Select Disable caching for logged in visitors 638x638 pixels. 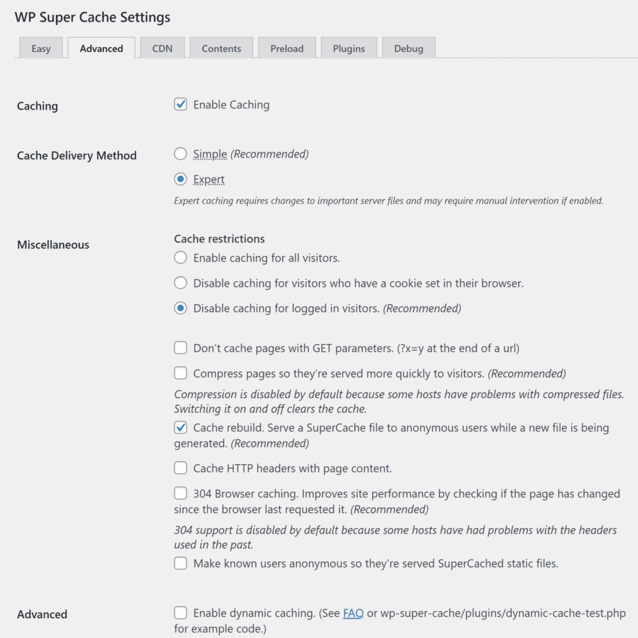click(181, 308)
